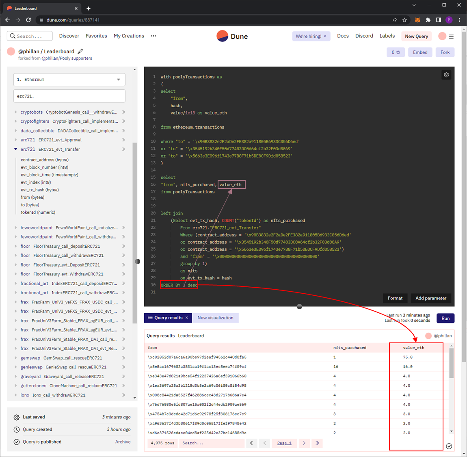Close the "We're hiring!" banner
The width and height of the screenshot is (467, 457).
324,36
